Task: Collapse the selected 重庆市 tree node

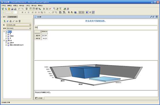Action: click(x=4, y=32)
